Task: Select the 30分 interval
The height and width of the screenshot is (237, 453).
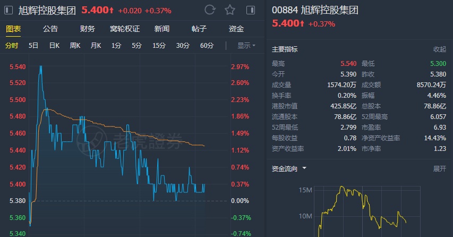Action: [x=183, y=46]
